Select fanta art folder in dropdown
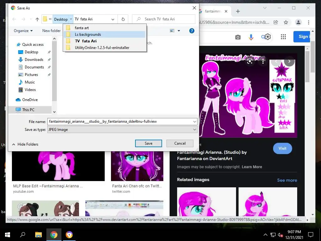 coord(105,28)
